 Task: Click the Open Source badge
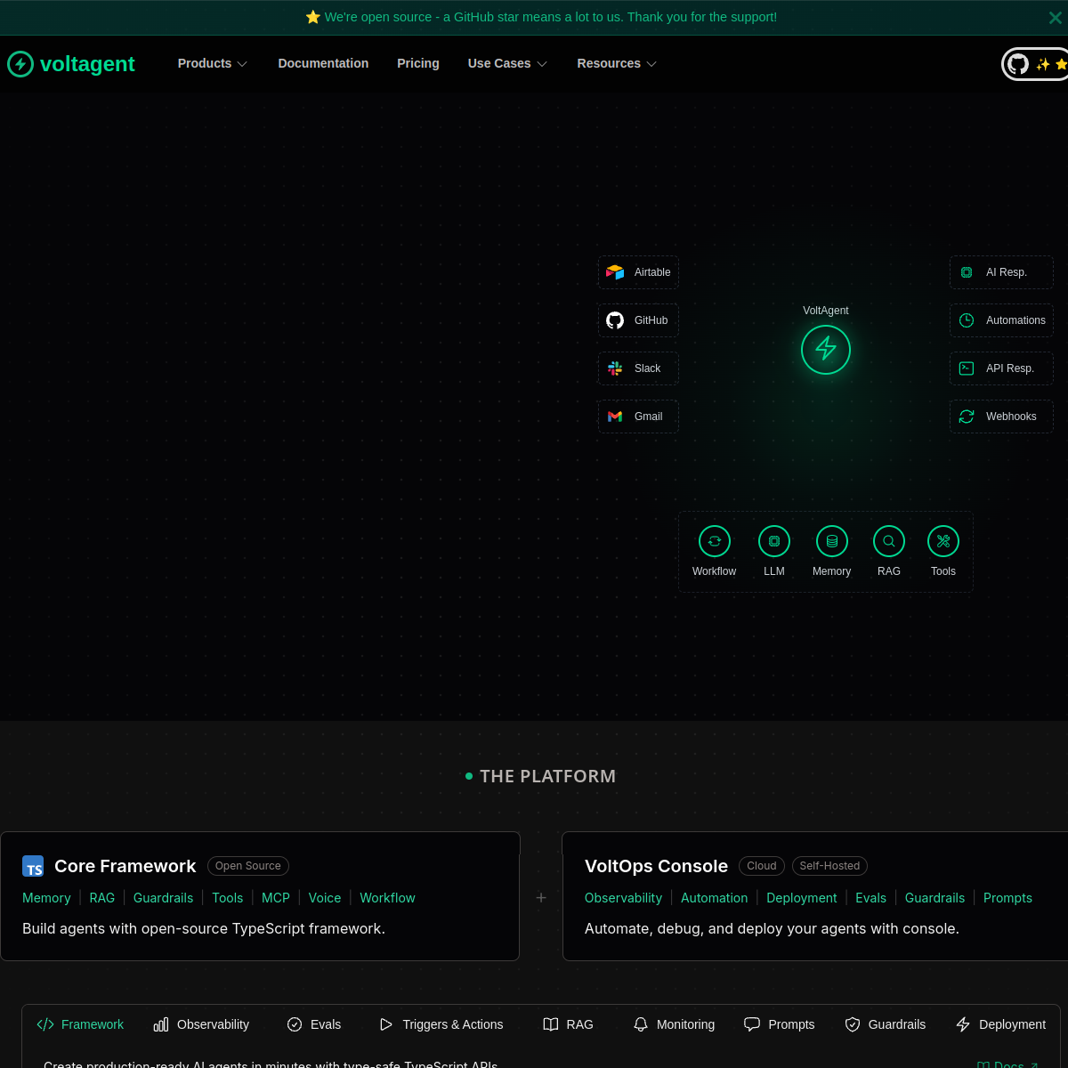(x=248, y=866)
